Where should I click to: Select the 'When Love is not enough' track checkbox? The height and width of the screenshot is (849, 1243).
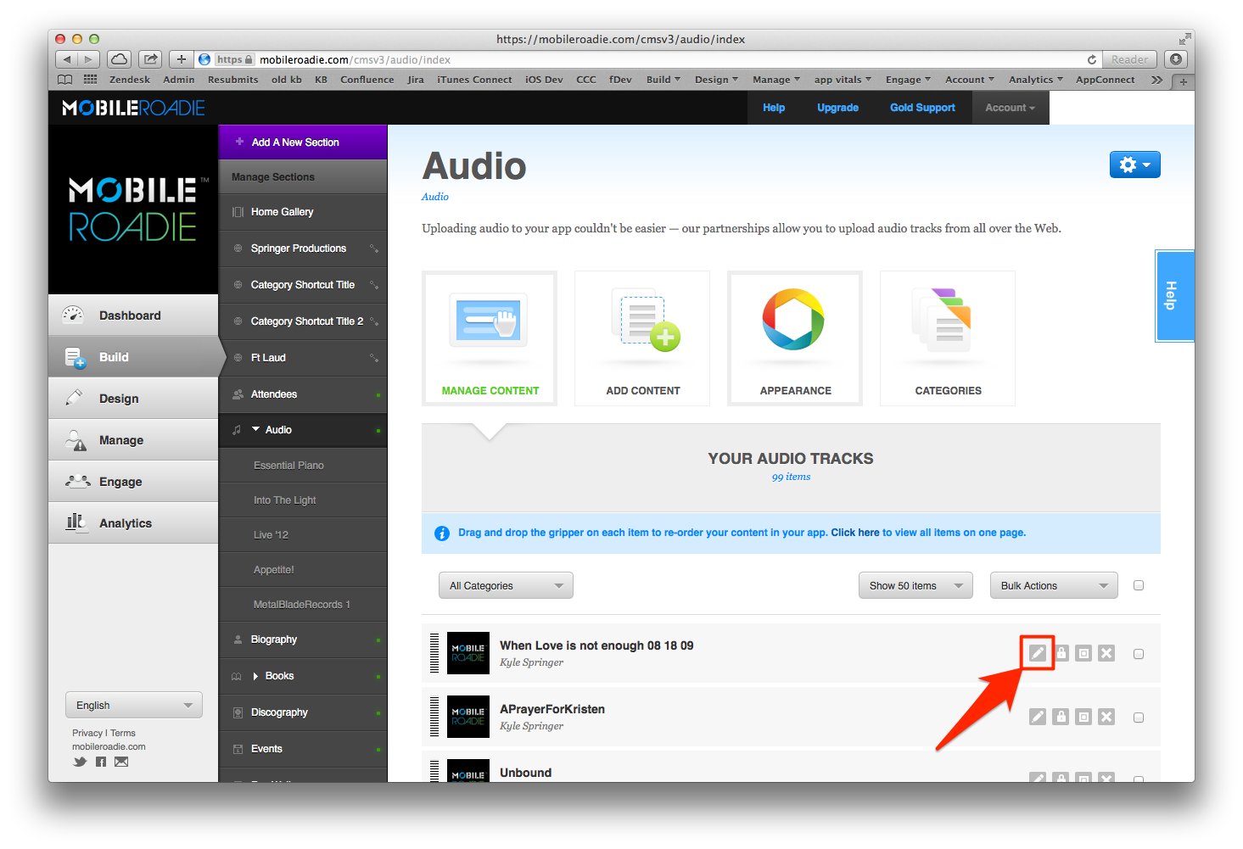click(x=1139, y=654)
